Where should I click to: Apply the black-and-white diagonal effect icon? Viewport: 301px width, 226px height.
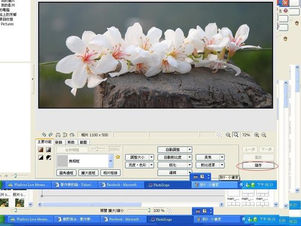[41, 157]
